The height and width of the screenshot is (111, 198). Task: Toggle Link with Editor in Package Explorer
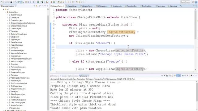(x=37, y=6)
